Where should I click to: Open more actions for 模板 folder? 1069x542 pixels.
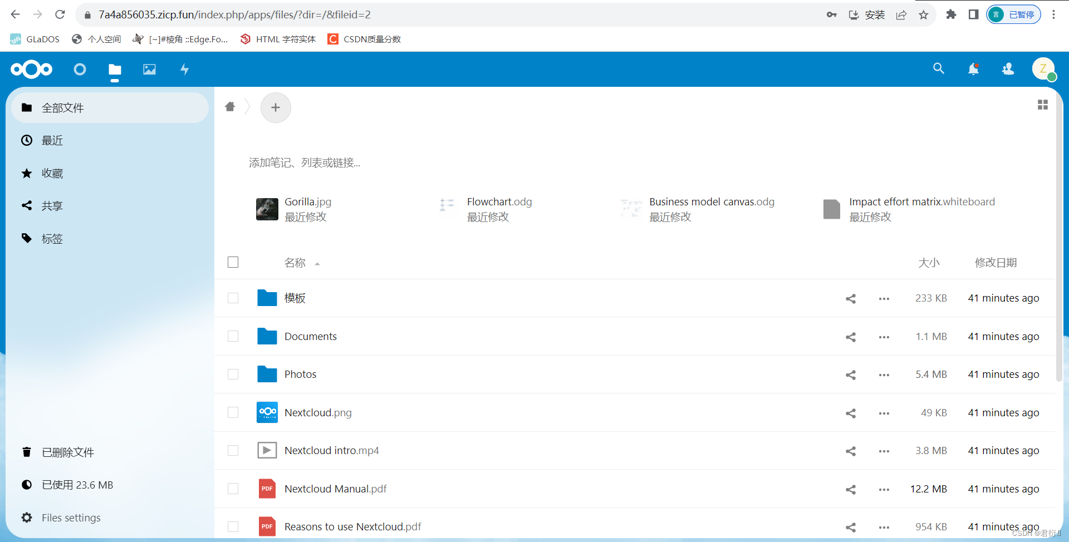884,299
